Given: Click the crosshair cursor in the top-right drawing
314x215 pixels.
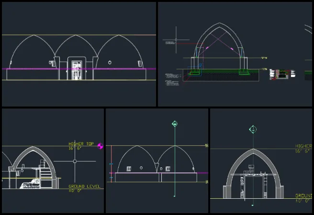Looking at the screenshot, I should [176, 41].
